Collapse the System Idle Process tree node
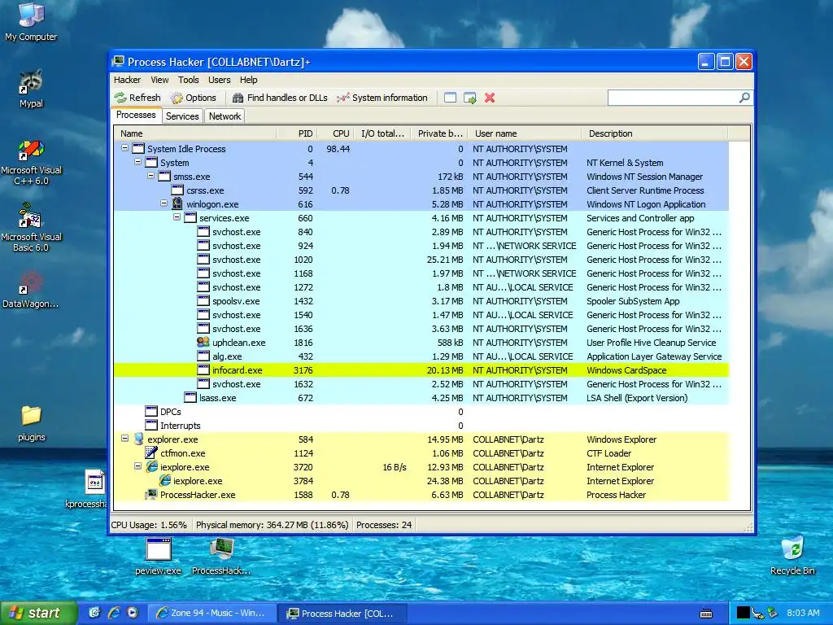The height and width of the screenshot is (625, 833). coord(124,148)
